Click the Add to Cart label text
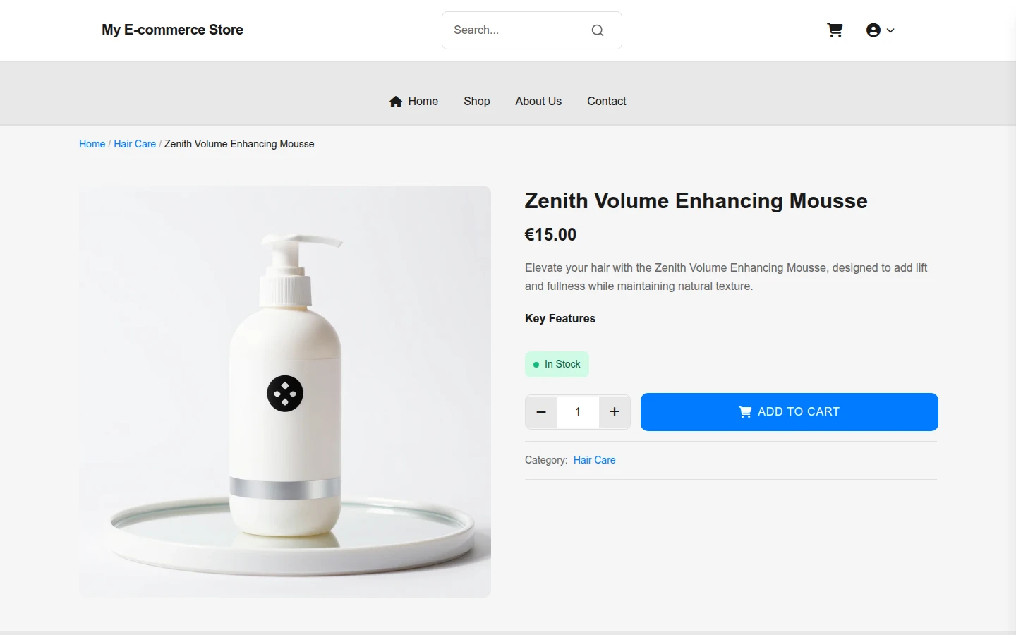1016x635 pixels. (799, 412)
